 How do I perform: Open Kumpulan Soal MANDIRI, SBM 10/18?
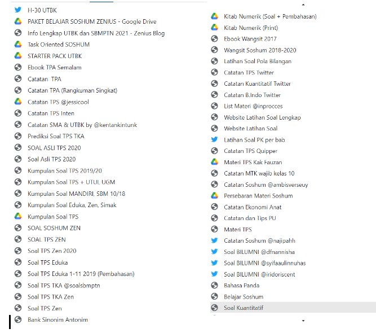point(76,194)
